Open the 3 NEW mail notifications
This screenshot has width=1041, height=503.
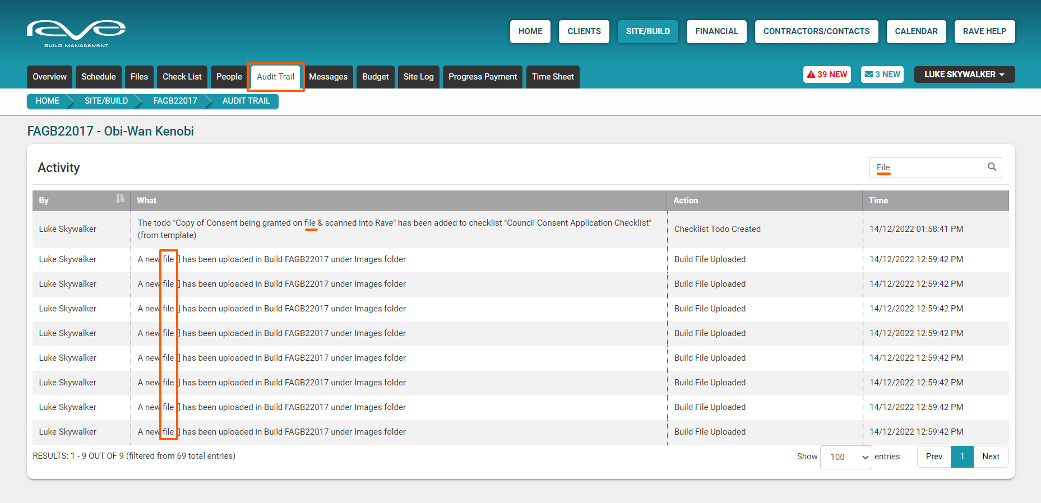click(x=882, y=74)
